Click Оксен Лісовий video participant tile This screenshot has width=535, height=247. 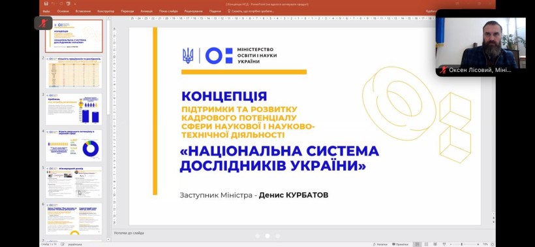point(480,42)
